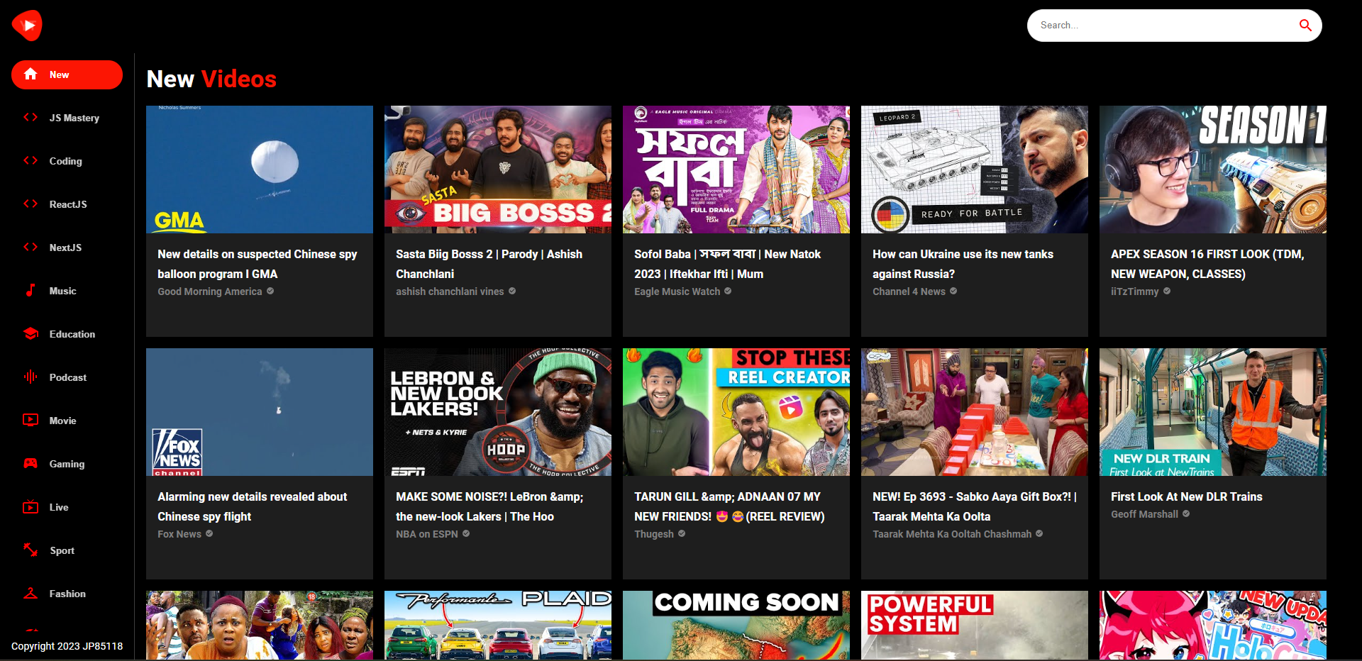Screen dimensions: 1362x661
Task: Click verified badge beside ashish chanchlani vines
Action: pyautogui.click(x=512, y=291)
